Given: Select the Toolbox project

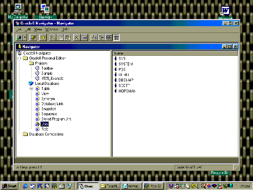Looking at the screenshot, I should click(x=47, y=68).
